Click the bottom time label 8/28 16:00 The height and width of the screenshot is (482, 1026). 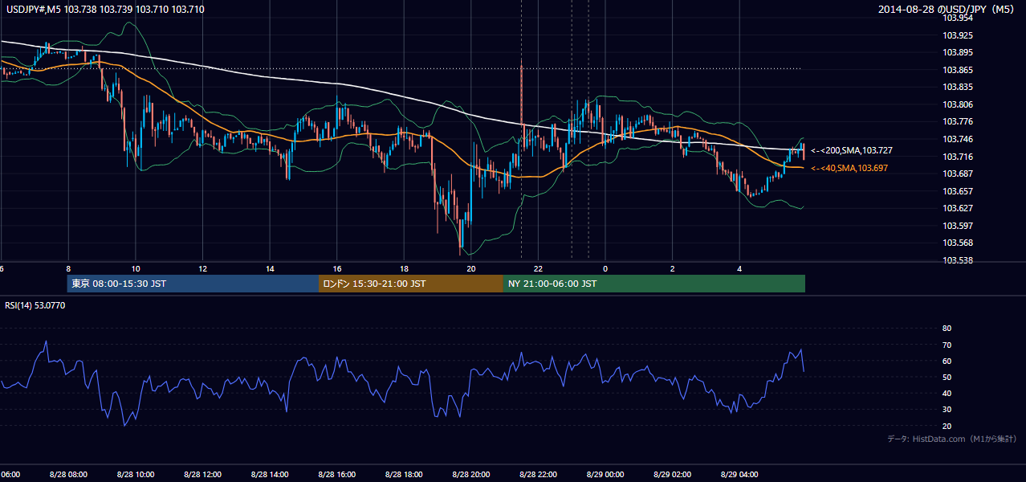[336, 474]
